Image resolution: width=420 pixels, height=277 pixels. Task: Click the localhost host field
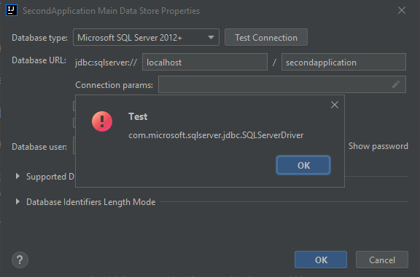coord(205,62)
